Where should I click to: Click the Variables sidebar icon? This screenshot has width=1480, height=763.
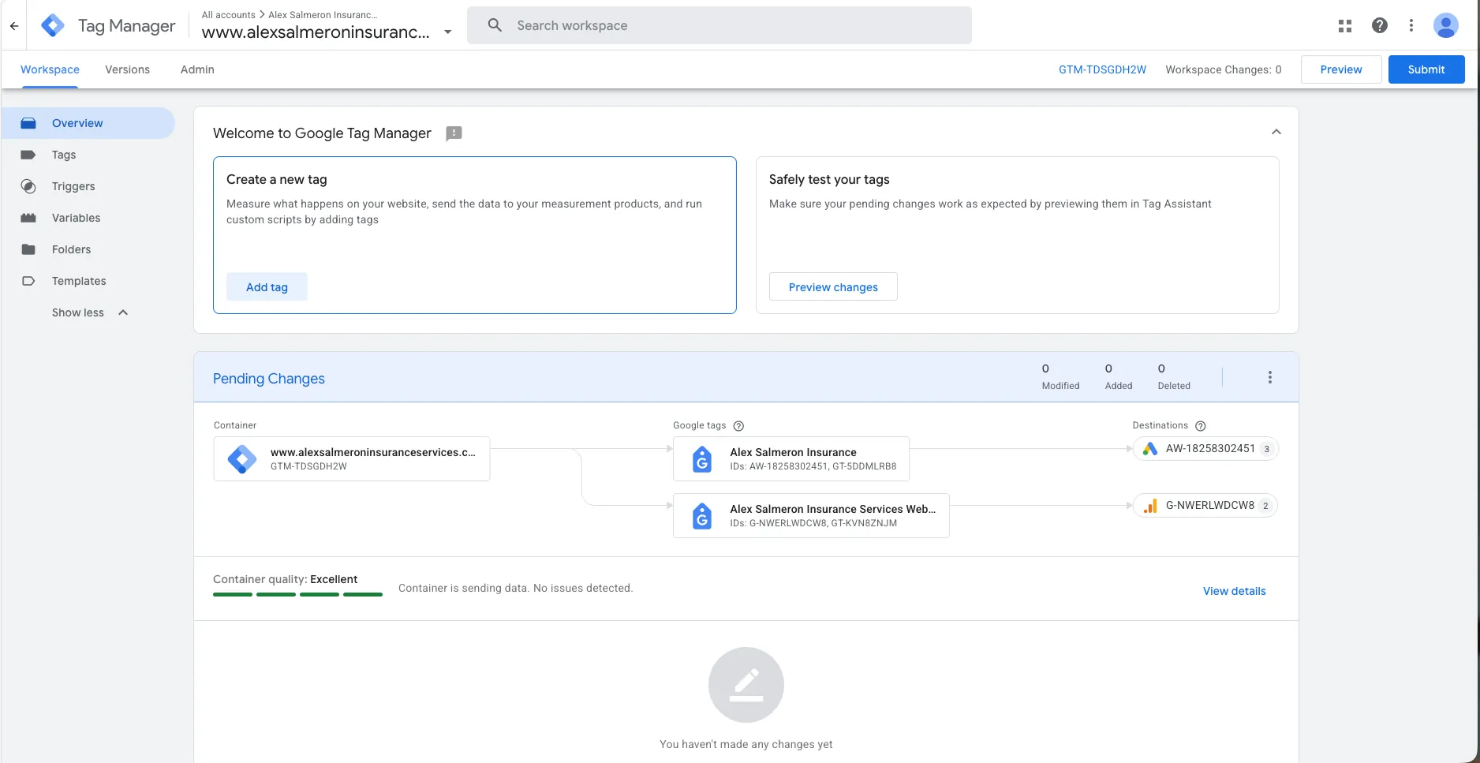click(28, 218)
